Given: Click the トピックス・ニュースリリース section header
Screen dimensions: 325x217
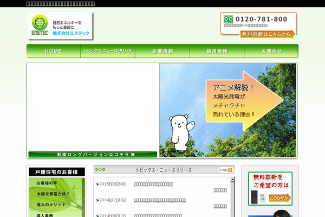Looking at the screenshot, I should (164, 170).
